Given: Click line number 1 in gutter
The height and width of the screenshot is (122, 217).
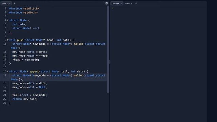Looking at the screenshot, I should pyautogui.click(x=5, y=8).
